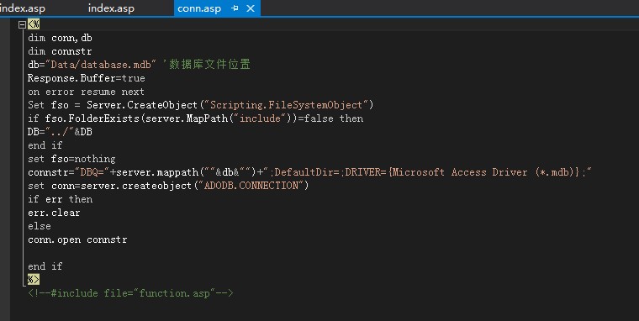Switch to the index.asp tab beside conn.asp
The height and width of the screenshot is (321, 639).
click(111, 8)
